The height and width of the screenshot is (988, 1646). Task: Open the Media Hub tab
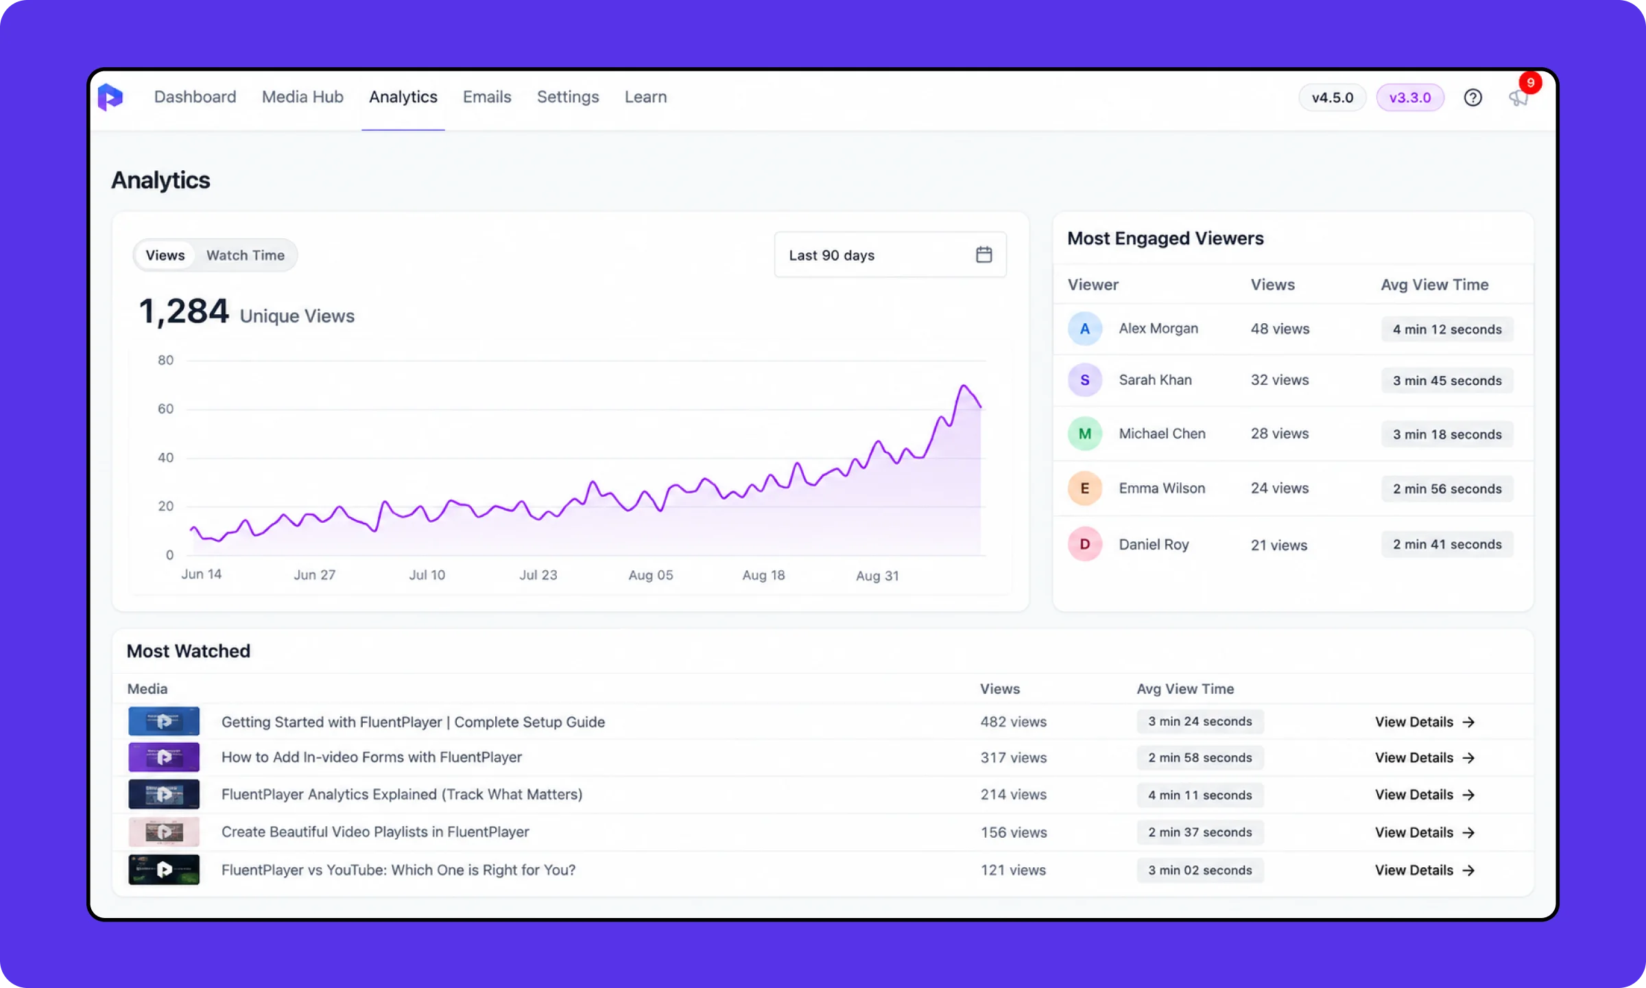coord(302,97)
